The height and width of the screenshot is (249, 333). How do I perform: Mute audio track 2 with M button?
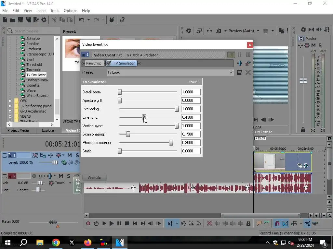pos(61,176)
